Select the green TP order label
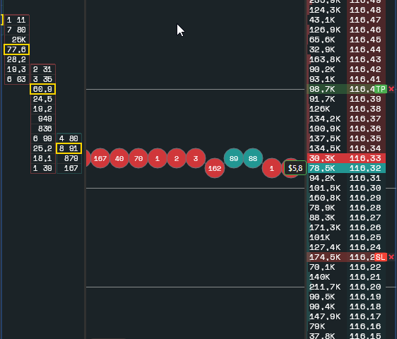The width and height of the screenshot is (397, 339). click(x=381, y=89)
